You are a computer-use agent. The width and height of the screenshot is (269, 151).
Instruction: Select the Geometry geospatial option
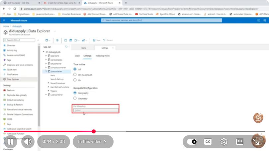75,98
